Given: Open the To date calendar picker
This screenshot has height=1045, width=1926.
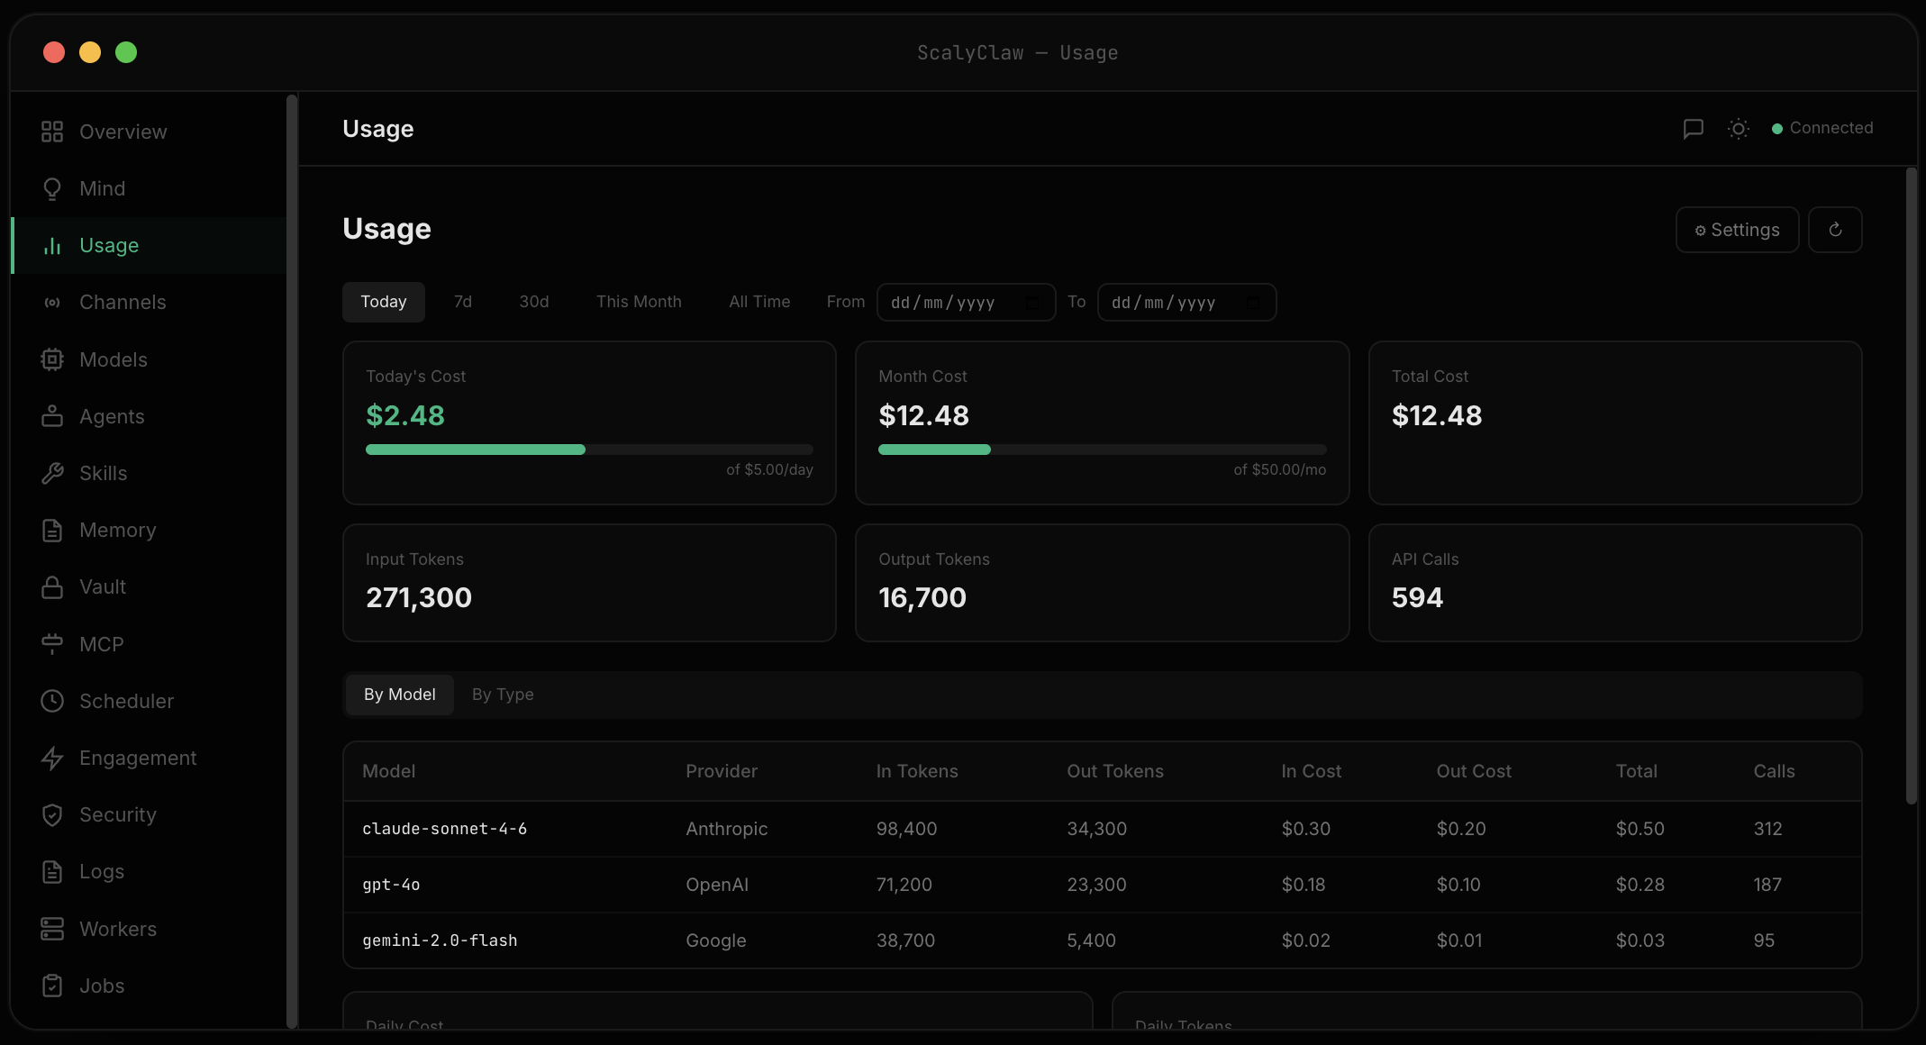Looking at the screenshot, I should click(x=1254, y=302).
